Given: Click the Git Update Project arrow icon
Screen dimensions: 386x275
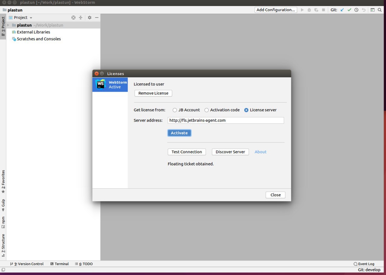Looking at the screenshot, I should coord(342,10).
